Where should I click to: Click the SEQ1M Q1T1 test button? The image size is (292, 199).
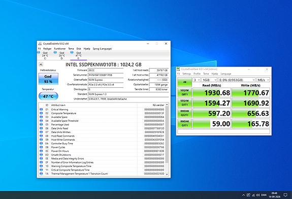tap(184, 103)
